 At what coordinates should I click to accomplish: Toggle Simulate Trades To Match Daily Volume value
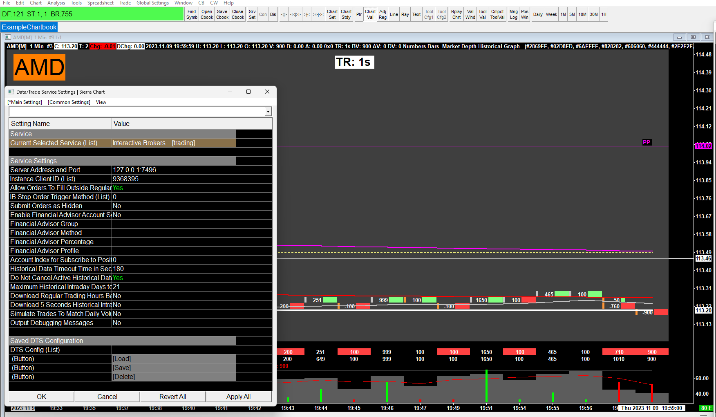(x=174, y=314)
